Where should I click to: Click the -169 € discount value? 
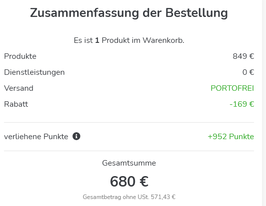pos(241,104)
